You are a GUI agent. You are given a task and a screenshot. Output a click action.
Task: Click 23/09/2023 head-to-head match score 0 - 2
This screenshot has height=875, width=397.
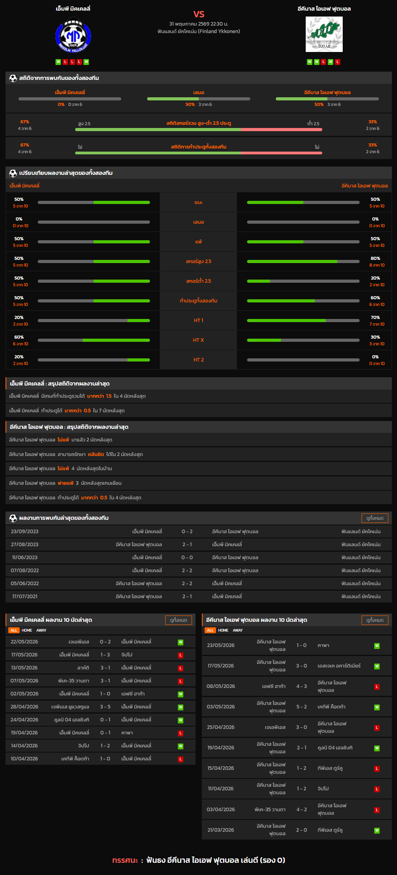187,532
